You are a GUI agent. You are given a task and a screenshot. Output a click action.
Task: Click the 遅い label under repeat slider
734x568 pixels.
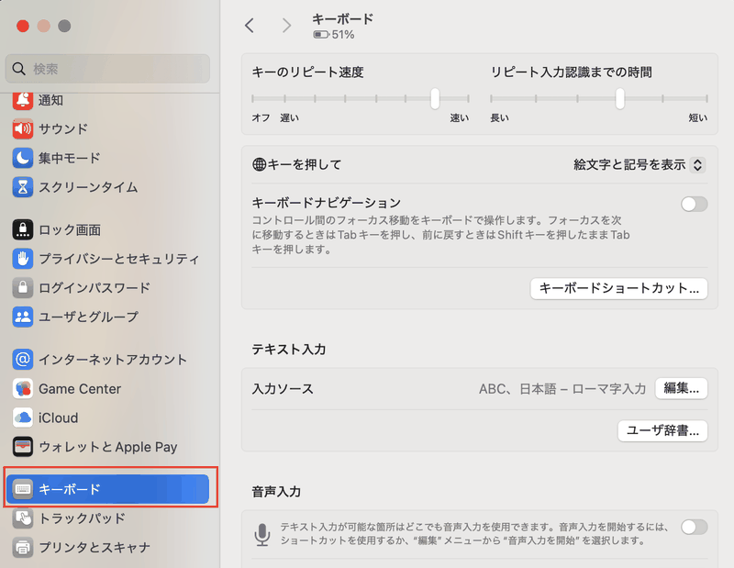289,118
